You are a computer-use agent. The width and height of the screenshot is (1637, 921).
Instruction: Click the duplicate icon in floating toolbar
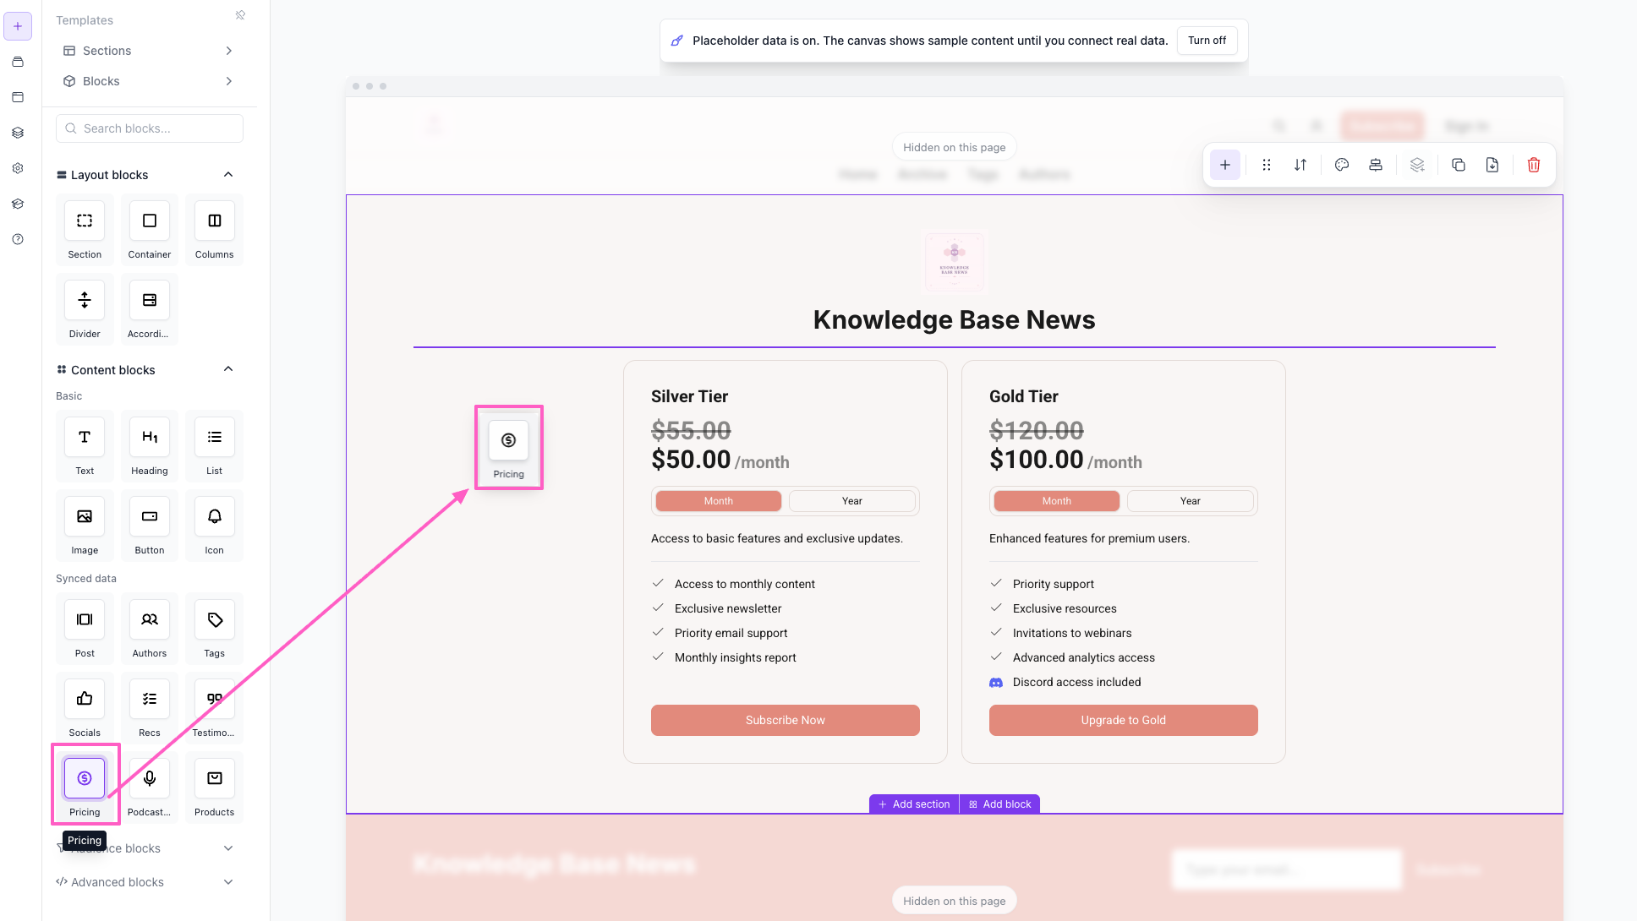pyautogui.click(x=1458, y=165)
